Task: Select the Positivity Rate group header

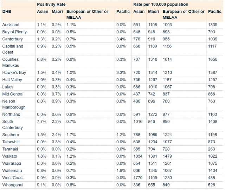Action: (51, 5)
